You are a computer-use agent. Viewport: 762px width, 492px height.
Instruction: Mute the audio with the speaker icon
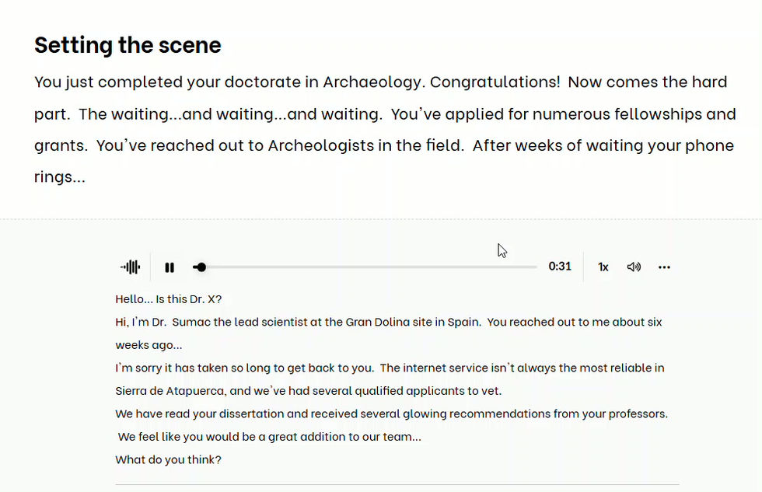[x=634, y=267]
